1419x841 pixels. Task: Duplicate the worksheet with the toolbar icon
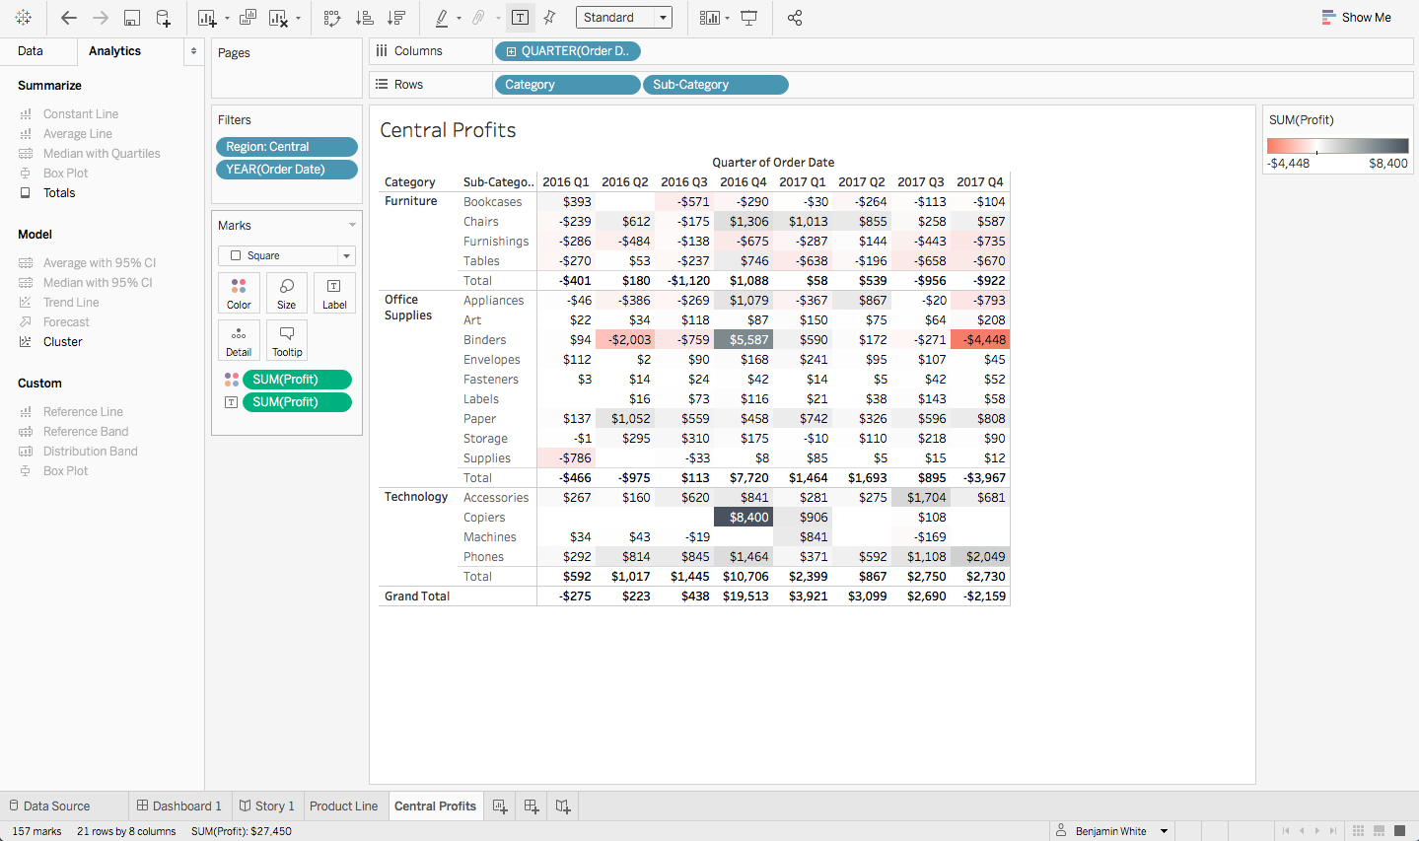click(x=248, y=18)
